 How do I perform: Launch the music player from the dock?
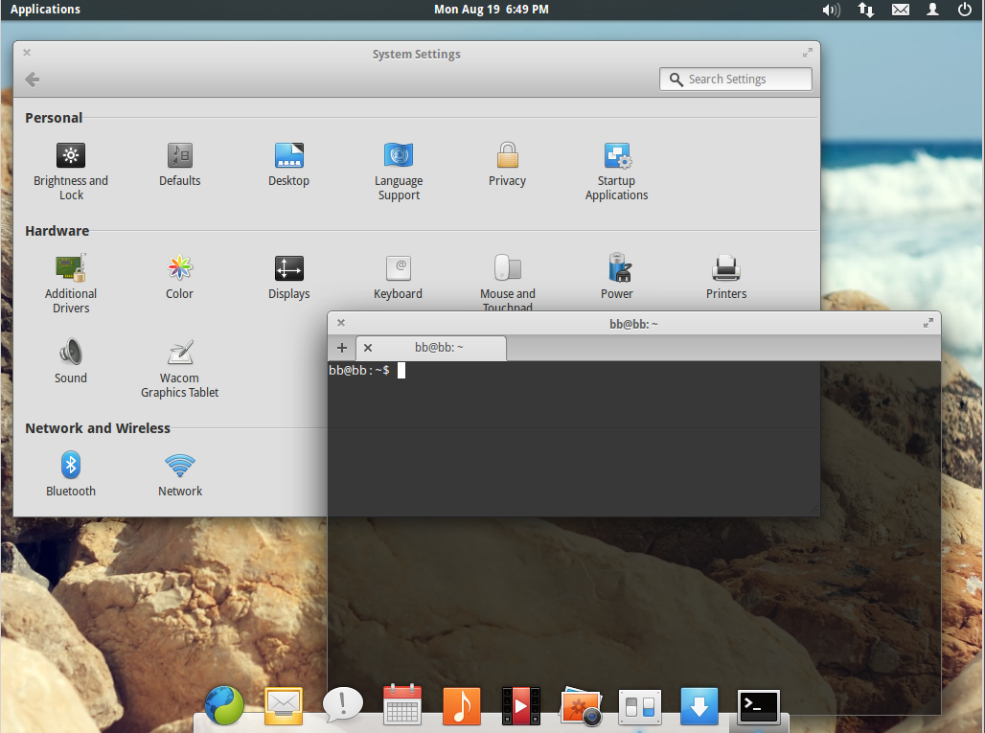(x=461, y=707)
